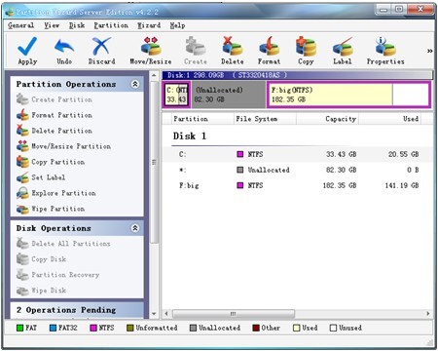The image size is (438, 351).
Task: Click the Wipe Partition link text
Action: pyautogui.click(x=58, y=209)
